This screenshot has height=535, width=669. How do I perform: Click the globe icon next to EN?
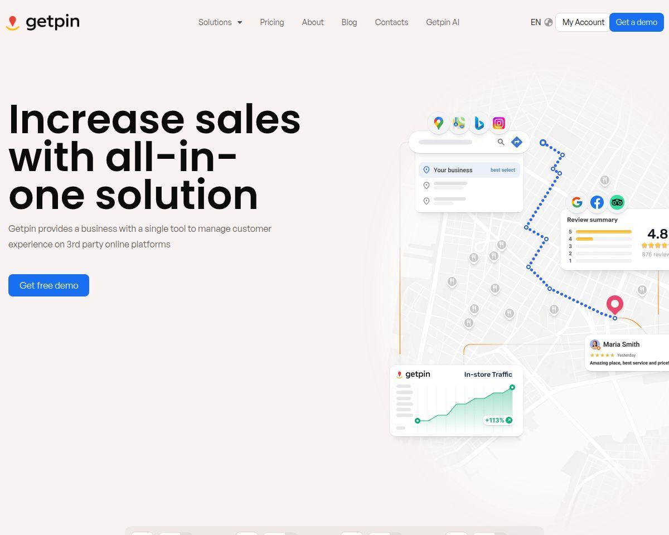coord(549,22)
